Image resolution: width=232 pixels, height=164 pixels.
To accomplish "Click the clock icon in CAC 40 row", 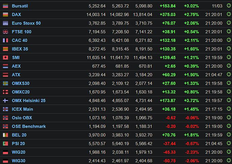I will click(229, 40).
